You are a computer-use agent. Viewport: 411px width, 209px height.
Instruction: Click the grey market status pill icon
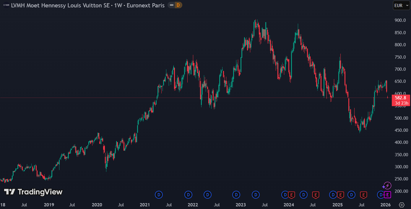[171, 5]
